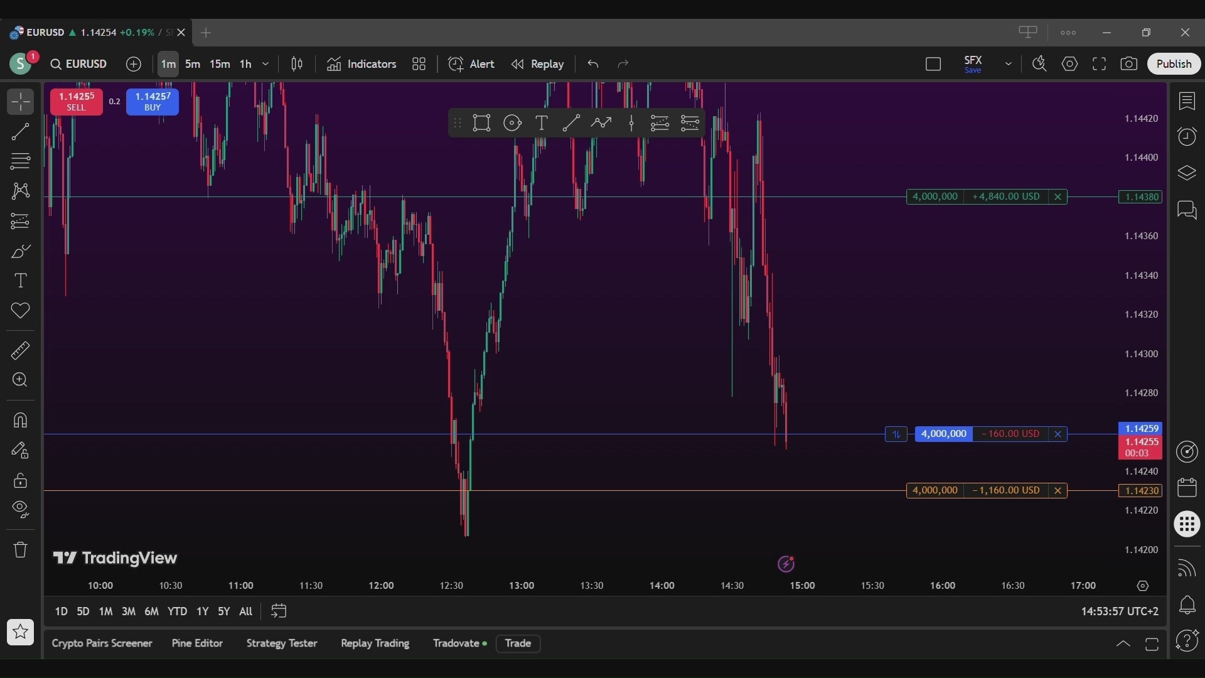The width and height of the screenshot is (1205, 678).
Task: Open indicator templates grid icon
Action: coord(419,64)
